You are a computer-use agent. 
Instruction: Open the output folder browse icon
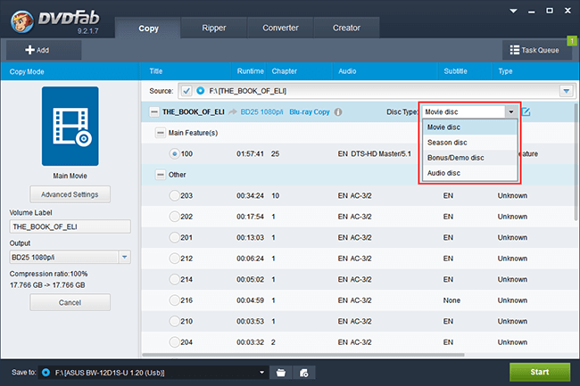point(281,373)
